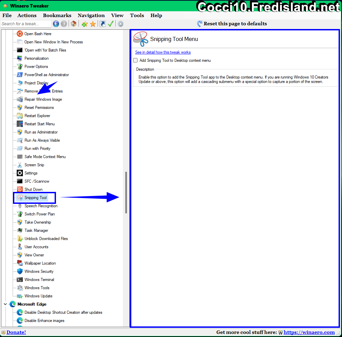This screenshot has width=342, height=337.
Task: Open the File menu
Action: click(7, 15)
